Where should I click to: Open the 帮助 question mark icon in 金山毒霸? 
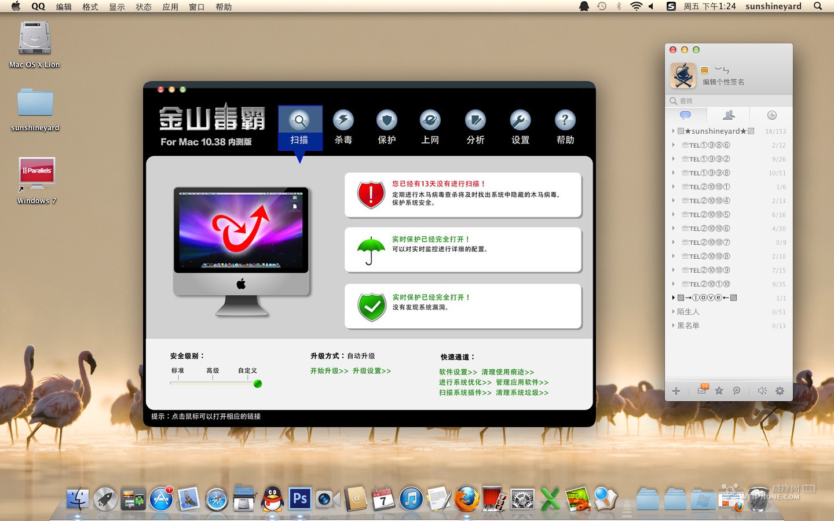pyautogui.click(x=565, y=120)
